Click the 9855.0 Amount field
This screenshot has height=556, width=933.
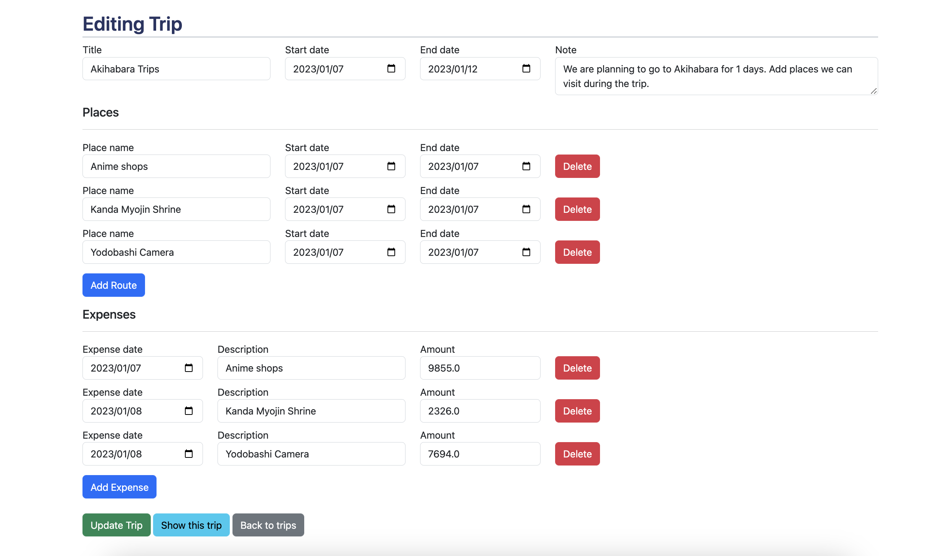(x=480, y=368)
